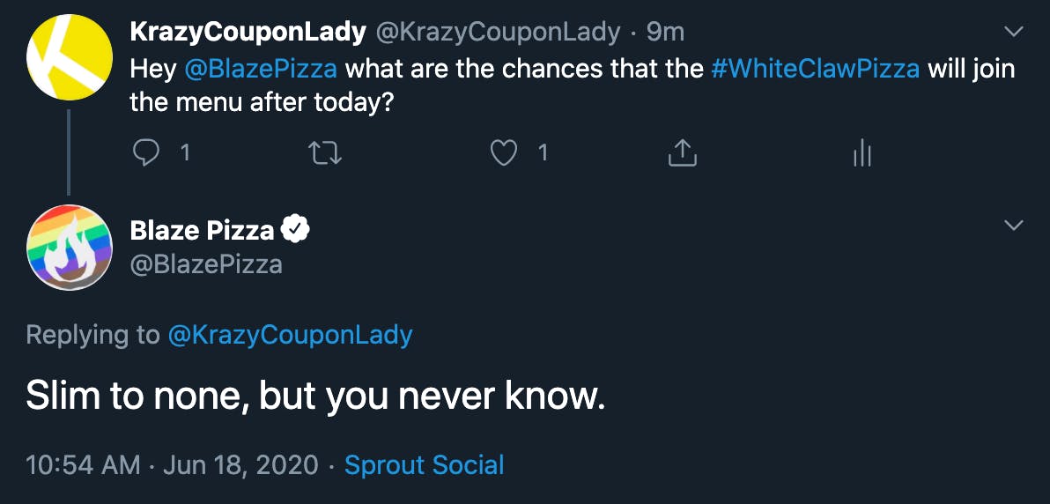Click the Blaze Pizza display name
Viewport: 1050px width, 504px height.
[x=203, y=231]
